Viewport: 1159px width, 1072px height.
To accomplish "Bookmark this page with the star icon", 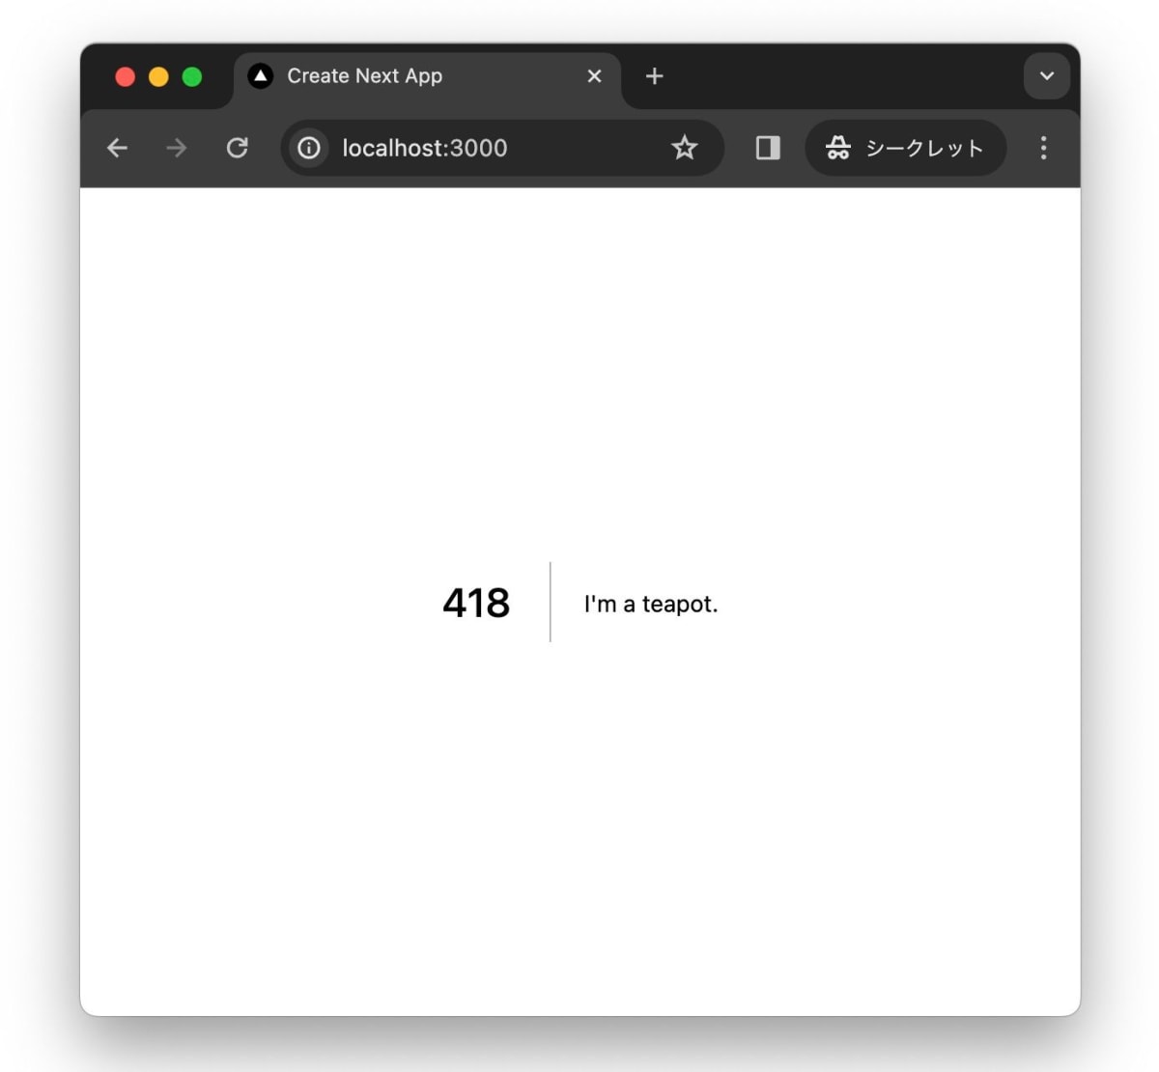I will click(685, 148).
